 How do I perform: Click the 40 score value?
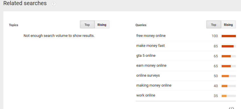coord(216,86)
